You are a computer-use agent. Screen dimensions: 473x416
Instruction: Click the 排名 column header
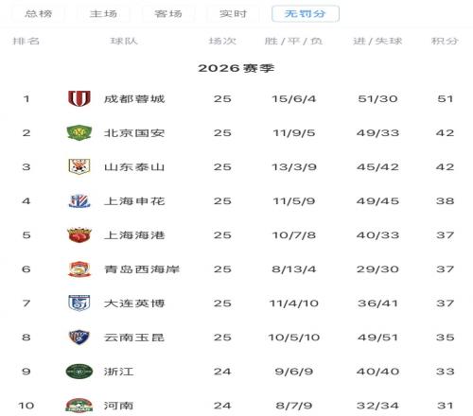click(26, 41)
